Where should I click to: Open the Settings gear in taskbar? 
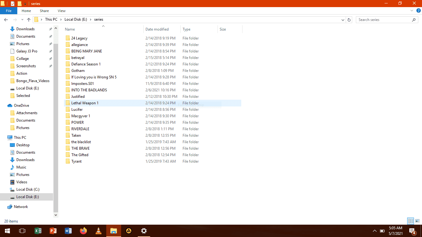click(144, 231)
